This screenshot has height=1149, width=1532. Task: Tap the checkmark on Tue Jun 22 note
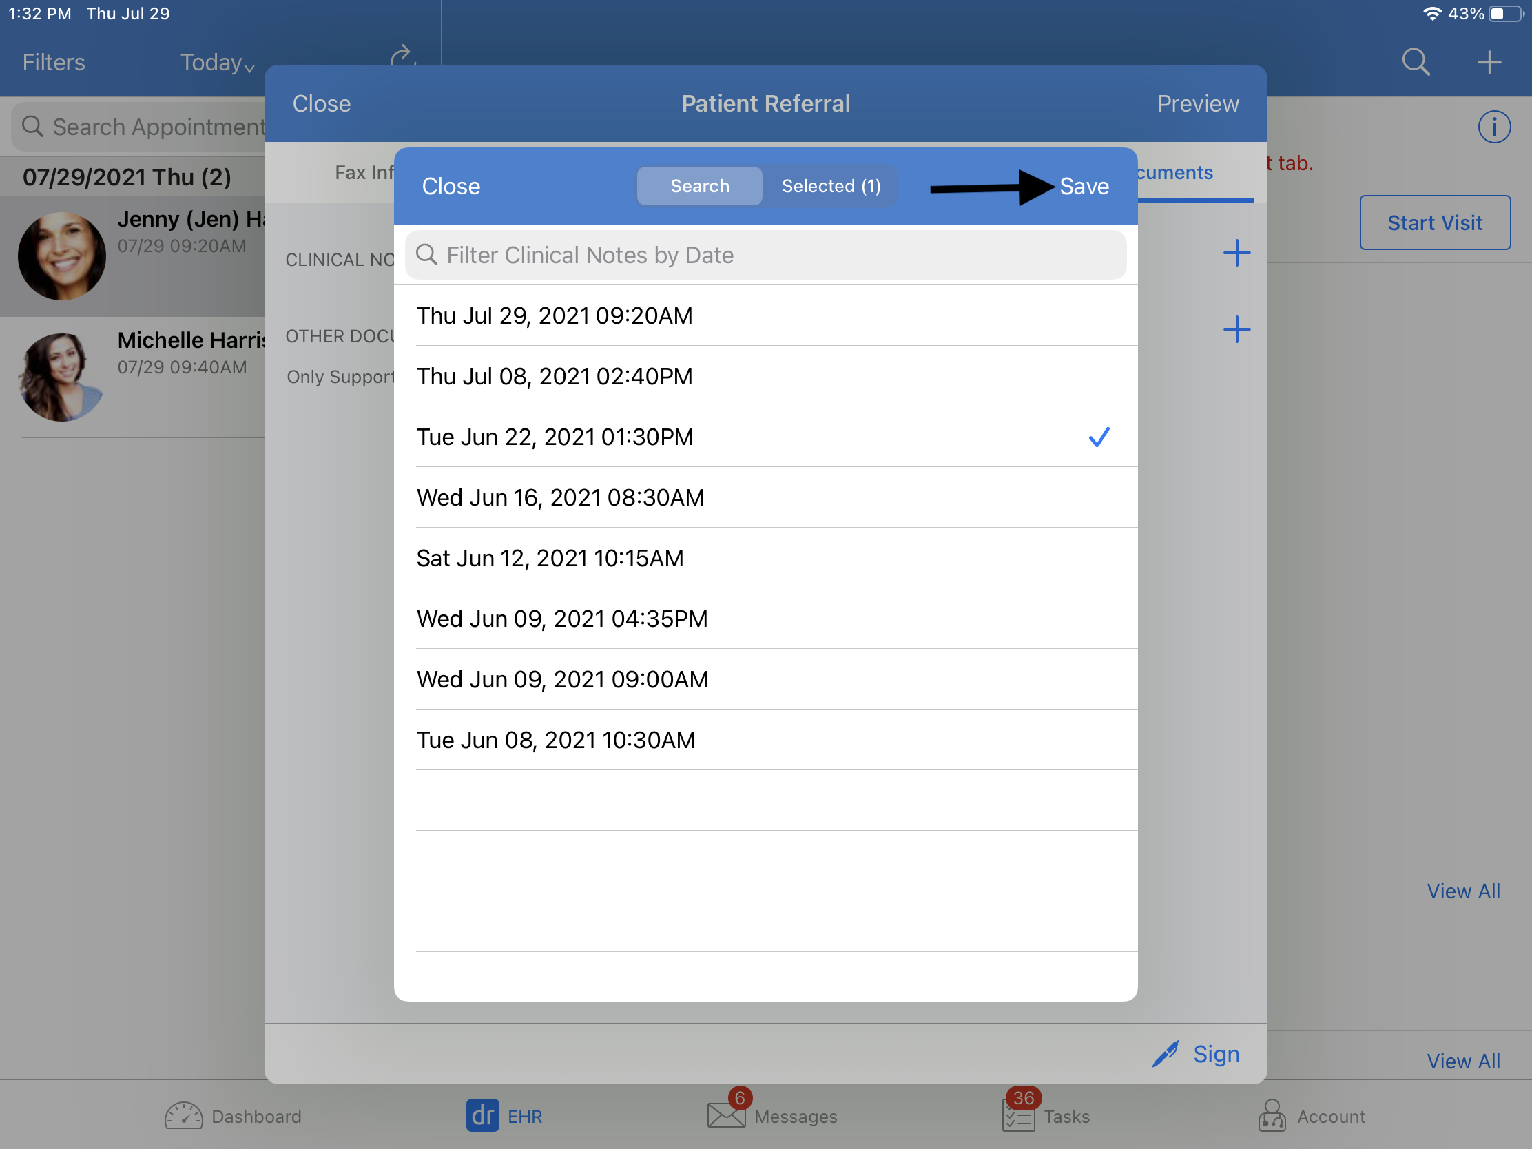[x=1098, y=437]
